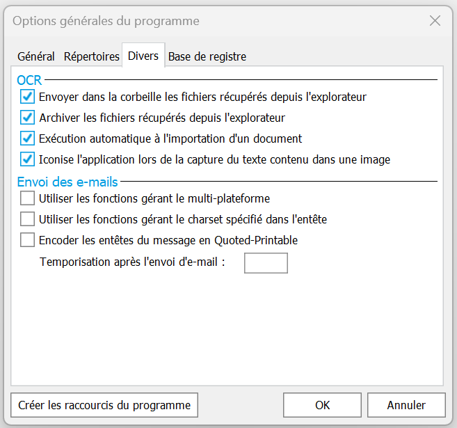Confirm settings with the OK button
The image size is (457, 428).
322,405
